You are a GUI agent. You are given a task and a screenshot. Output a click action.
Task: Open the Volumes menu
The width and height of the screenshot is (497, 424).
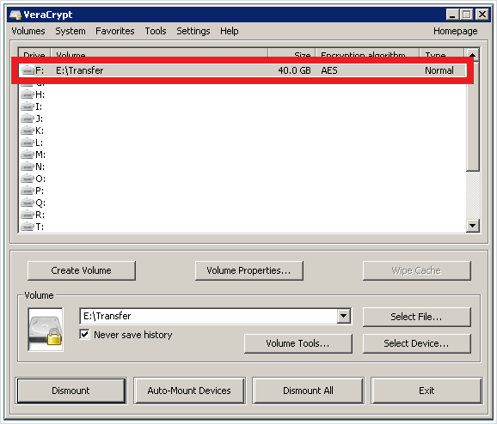pos(28,31)
